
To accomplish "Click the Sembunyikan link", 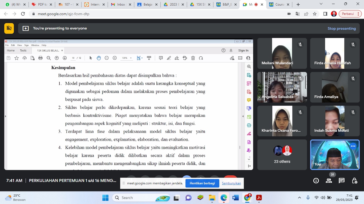I will click(231, 183).
